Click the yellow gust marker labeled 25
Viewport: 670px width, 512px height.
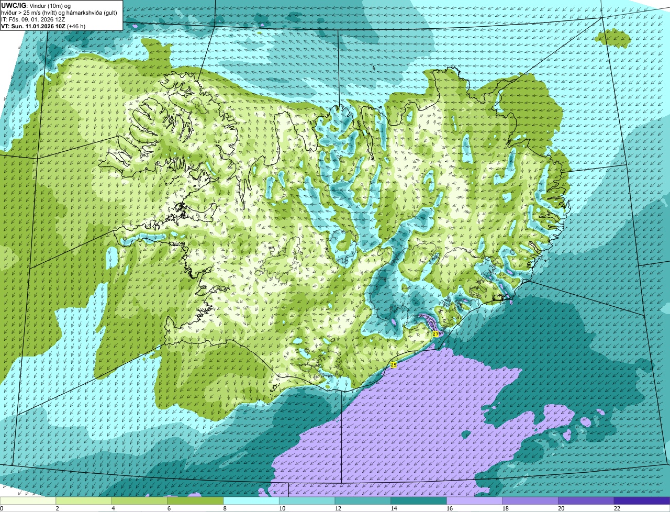pos(394,365)
